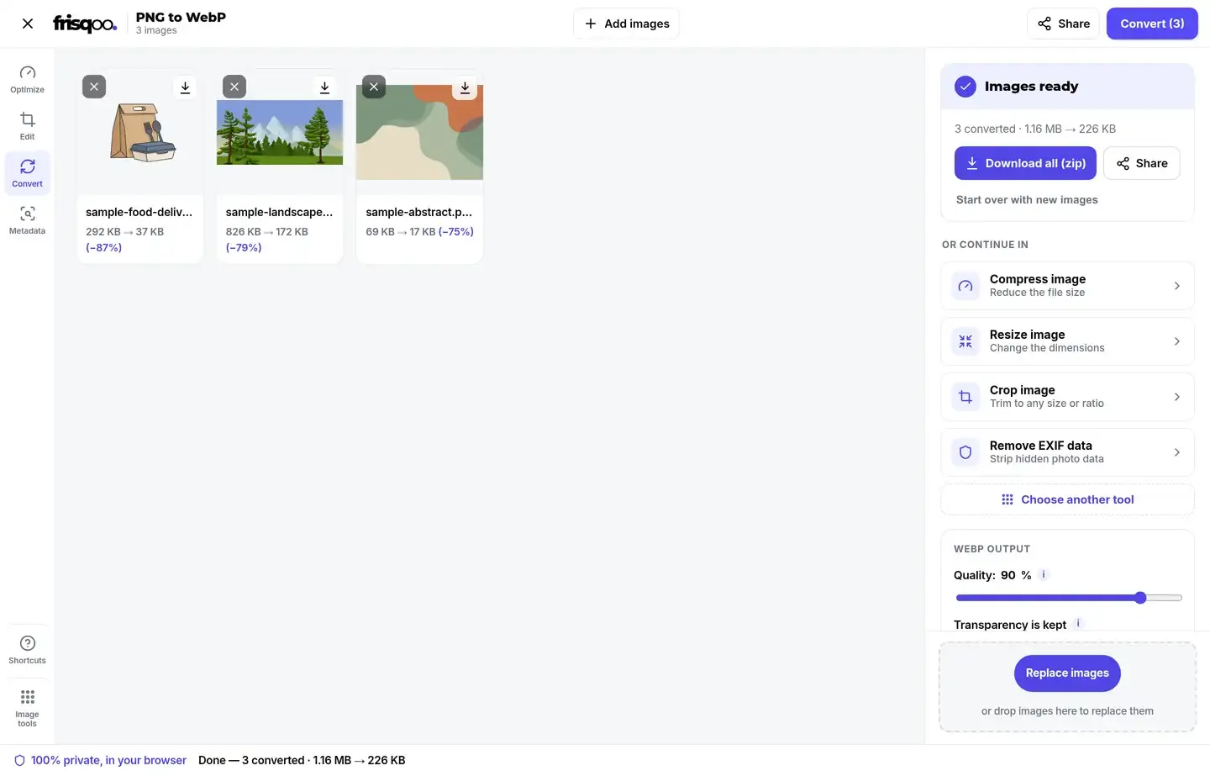Remove sample-landscape image from list
Viewport: 1210px width, 776px height.
[x=234, y=87]
